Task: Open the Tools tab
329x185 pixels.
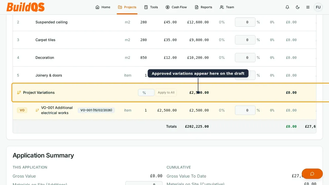Action: 151,7
